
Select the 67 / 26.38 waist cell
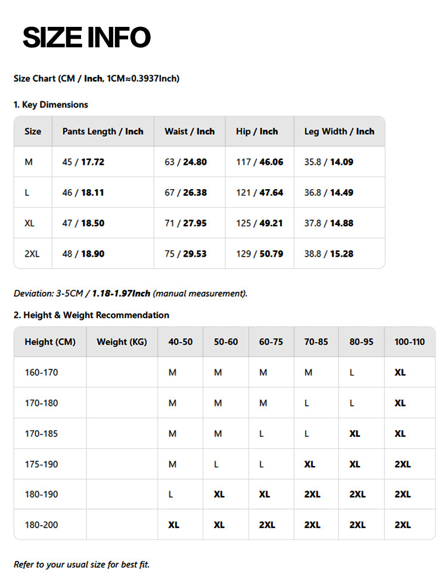(x=185, y=193)
